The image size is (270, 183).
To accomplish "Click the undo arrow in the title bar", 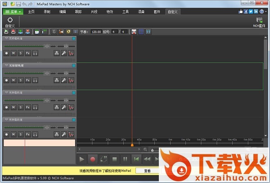I will tap(24, 4).
